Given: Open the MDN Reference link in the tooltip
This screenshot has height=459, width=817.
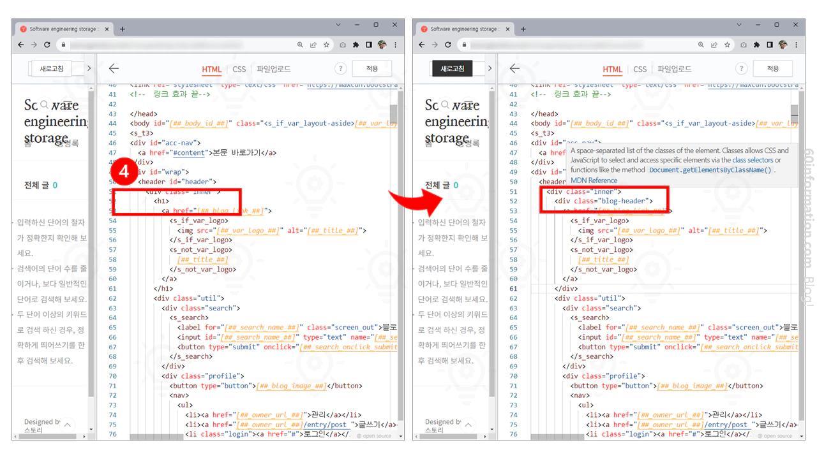Looking at the screenshot, I should coord(595,181).
